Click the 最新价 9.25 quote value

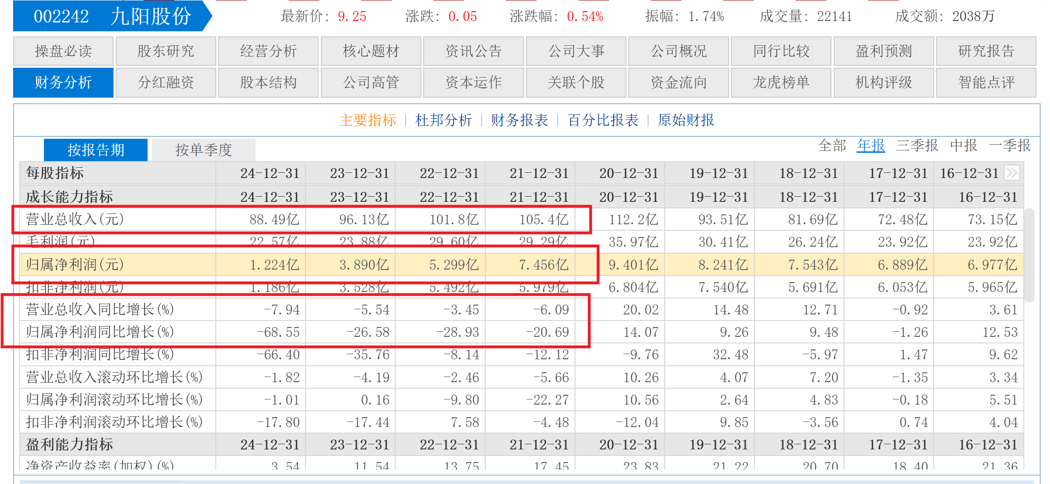tap(352, 16)
